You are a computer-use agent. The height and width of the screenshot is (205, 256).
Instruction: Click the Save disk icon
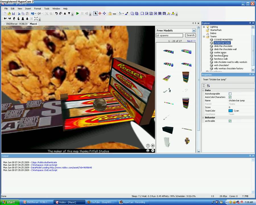click(x=13, y=14)
